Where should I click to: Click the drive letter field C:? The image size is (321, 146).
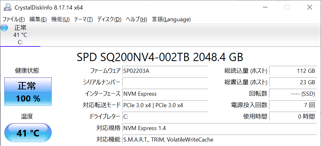point(165,117)
